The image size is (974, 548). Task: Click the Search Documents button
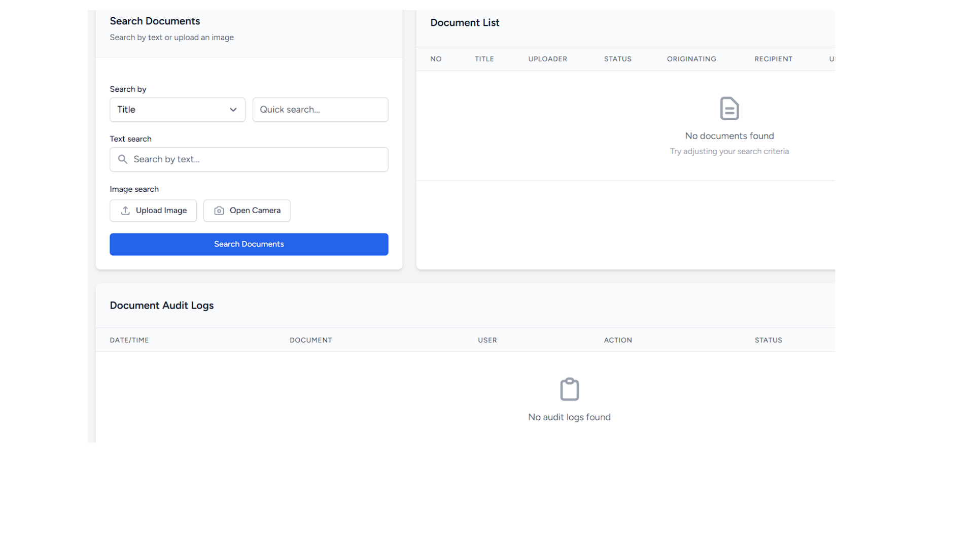(x=249, y=244)
